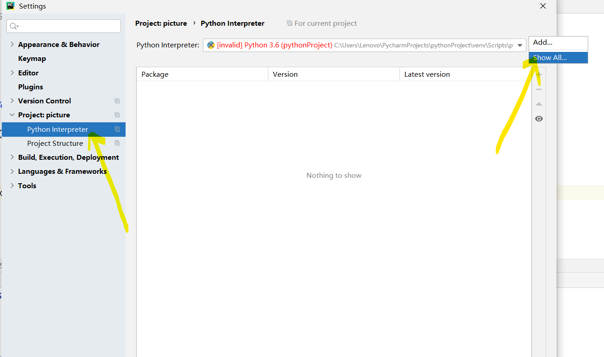
Task: Expand the Tools section chevron
Action: click(12, 185)
